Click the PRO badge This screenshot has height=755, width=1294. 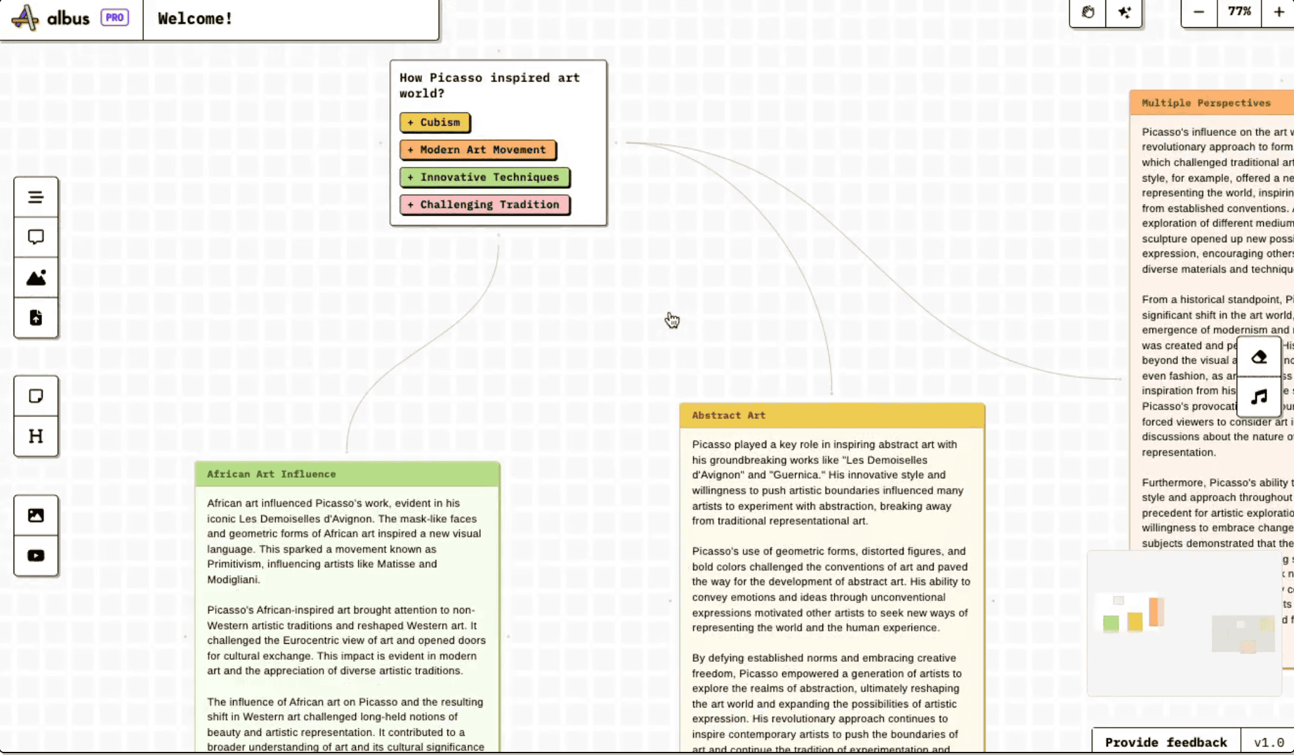[x=114, y=17]
